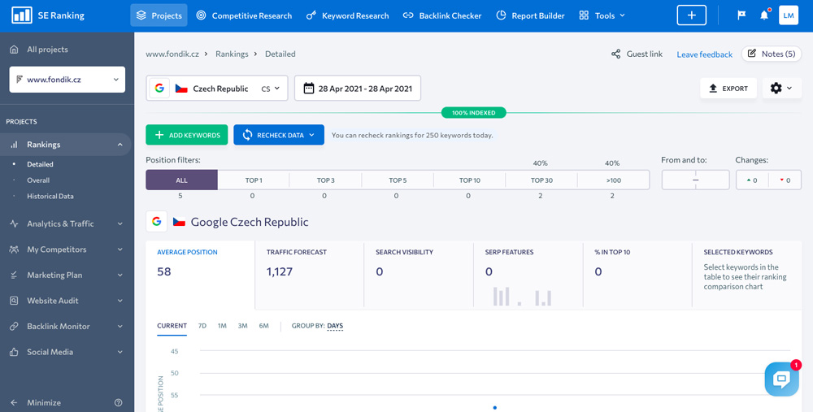
Task: Select the TOP 10 position filter
Action: 469,180
